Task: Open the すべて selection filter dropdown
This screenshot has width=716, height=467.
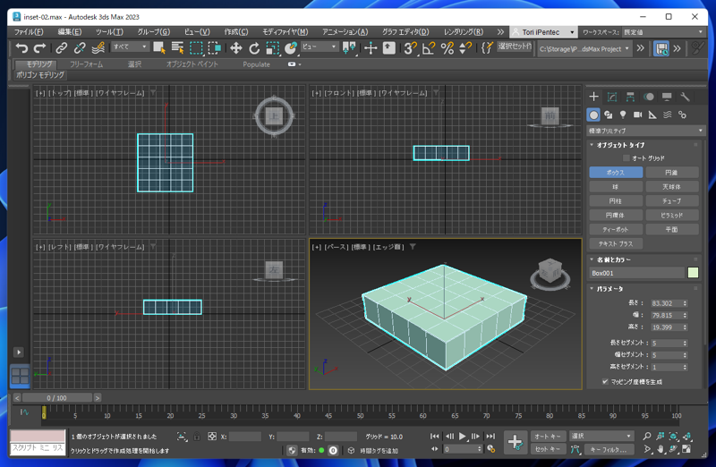Action: (130, 47)
